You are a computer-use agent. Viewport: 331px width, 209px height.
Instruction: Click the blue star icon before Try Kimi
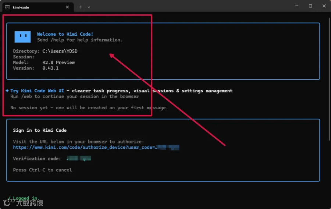tap(7, 91)
